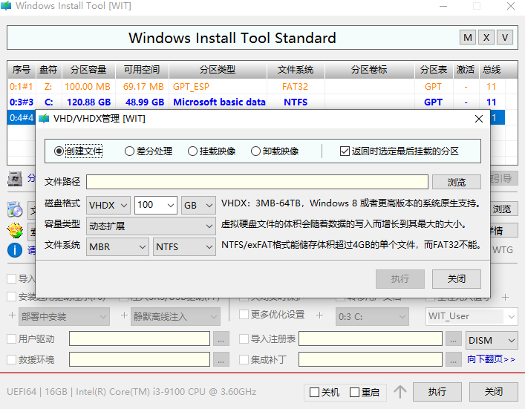Click the 分区卷标 column header
The width and height of the screenshot is (525, 409).
(x=369, y=70)
